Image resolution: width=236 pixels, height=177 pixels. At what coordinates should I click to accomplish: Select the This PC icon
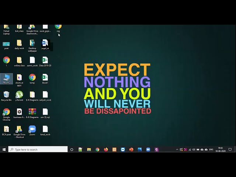click(6, 79)
